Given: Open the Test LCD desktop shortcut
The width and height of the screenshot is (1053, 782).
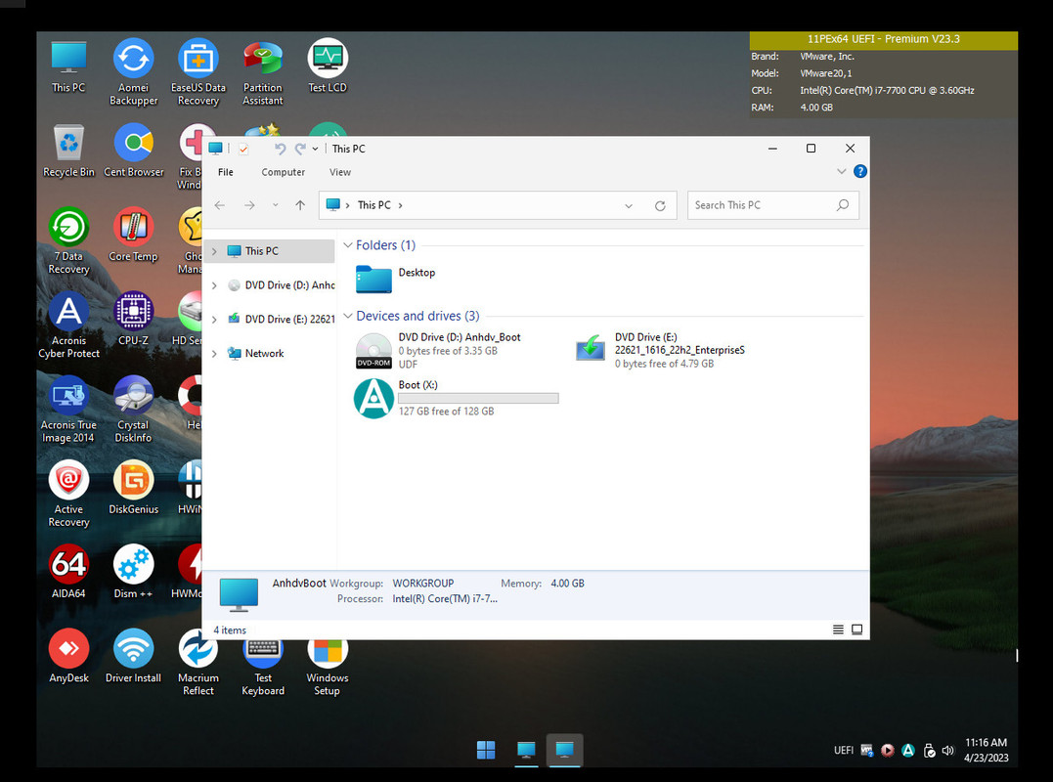Looking at the screenshot, I should click(x=328, y=65).
